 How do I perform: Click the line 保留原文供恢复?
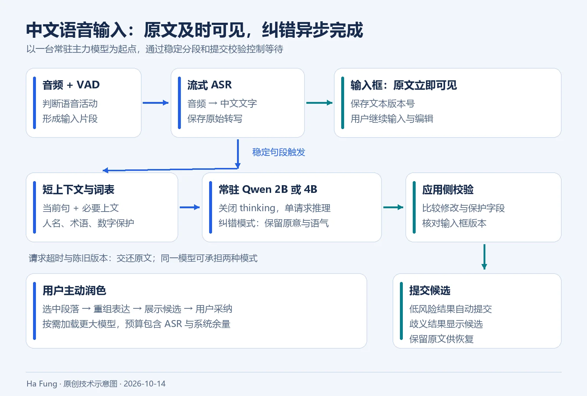[x=441, y=339]
